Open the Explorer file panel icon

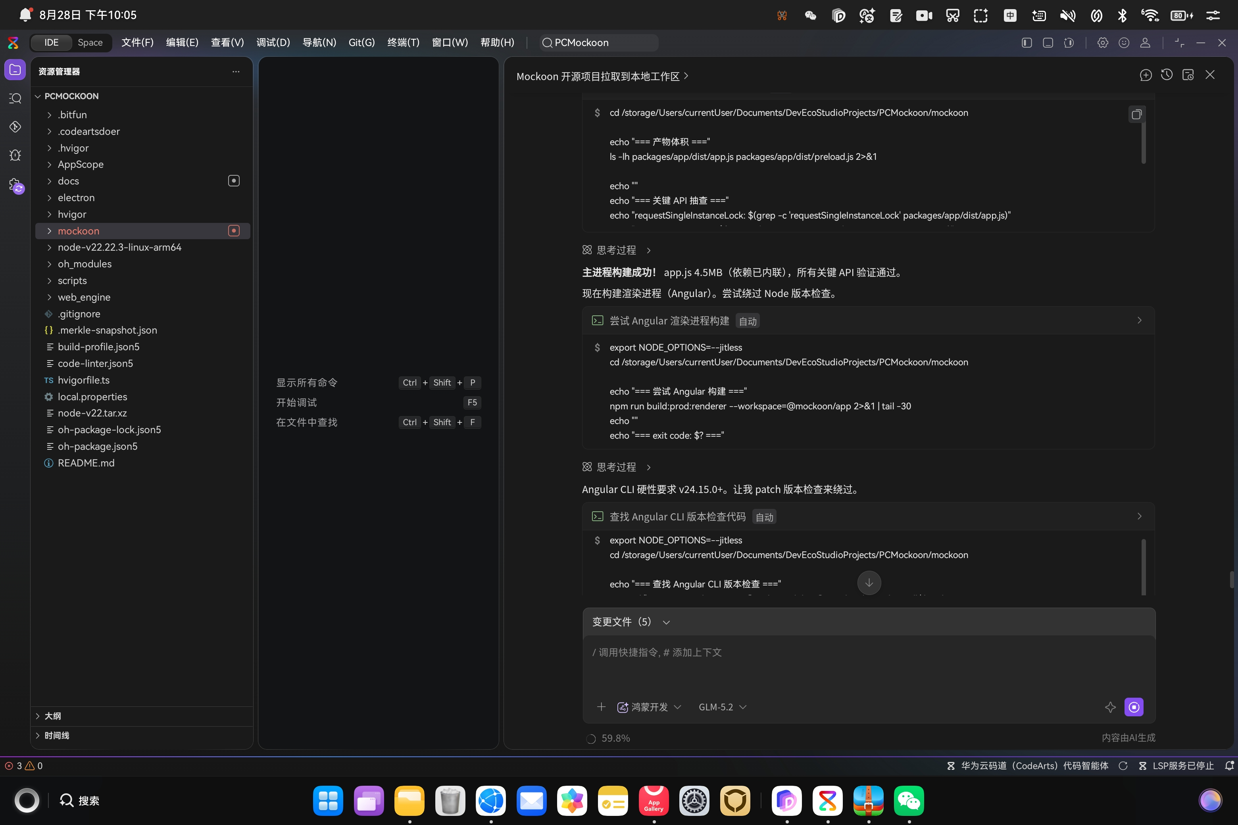coord(15,70)
